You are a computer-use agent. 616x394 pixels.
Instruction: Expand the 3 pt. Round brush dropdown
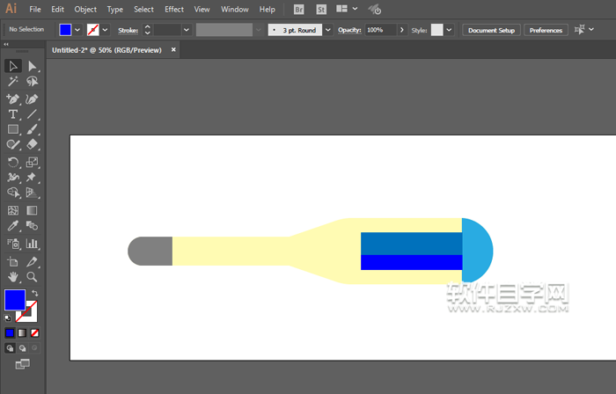coord(328,30)
